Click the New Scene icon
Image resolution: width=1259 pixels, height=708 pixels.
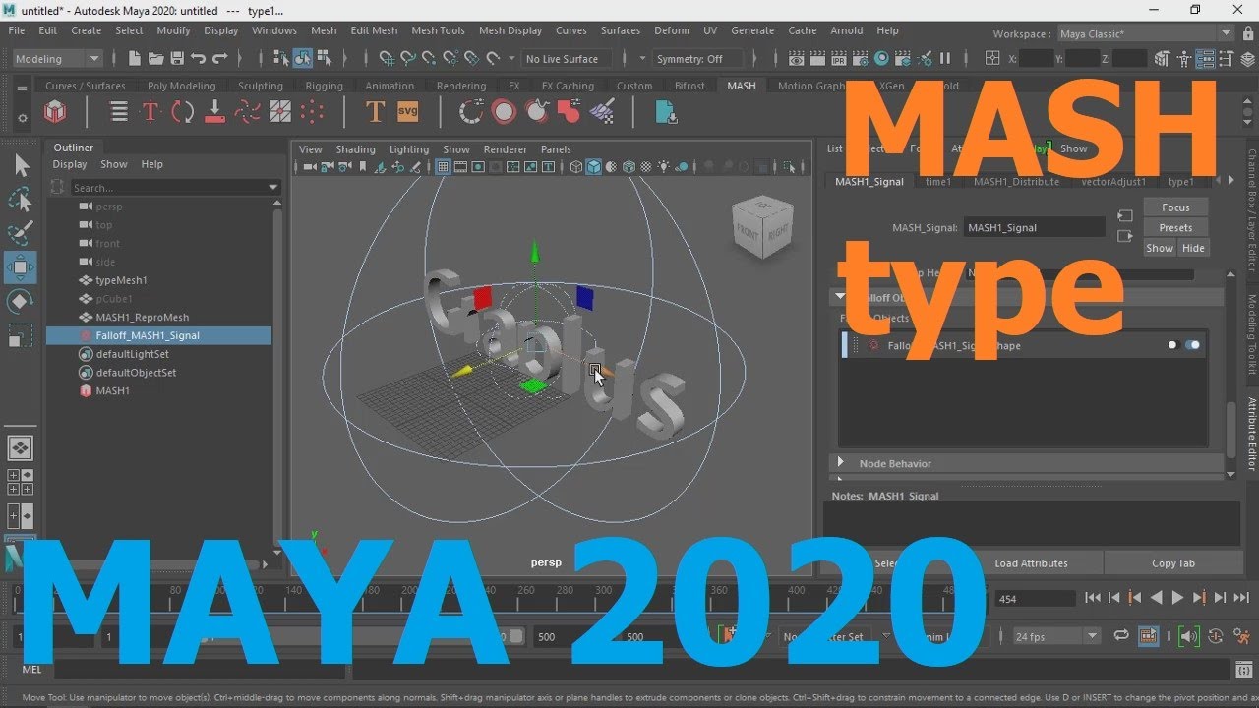135,59
